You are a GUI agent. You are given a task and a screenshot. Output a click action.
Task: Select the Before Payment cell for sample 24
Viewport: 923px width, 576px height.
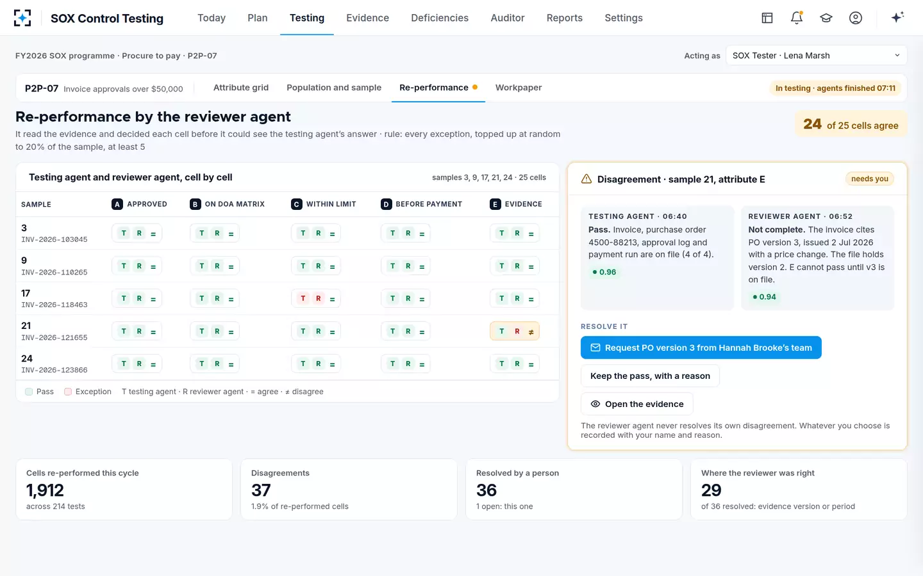[x=406, y=364]
